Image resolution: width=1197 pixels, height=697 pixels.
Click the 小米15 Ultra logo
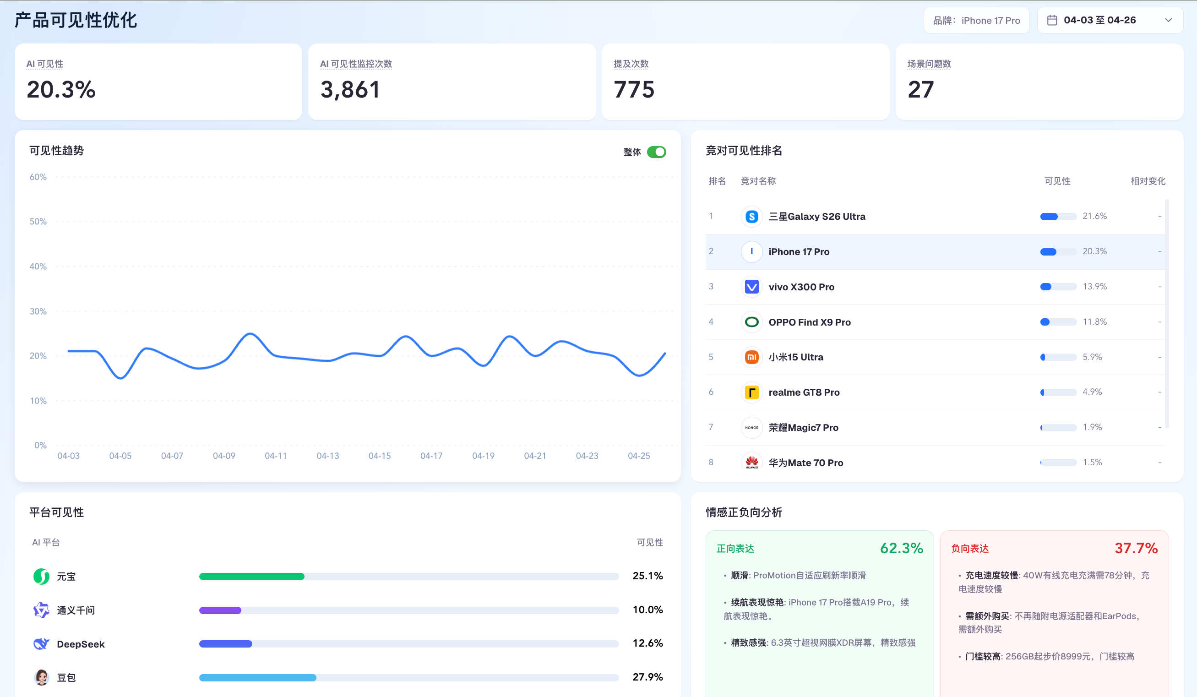pyautogui.click(x=751, y=357)
